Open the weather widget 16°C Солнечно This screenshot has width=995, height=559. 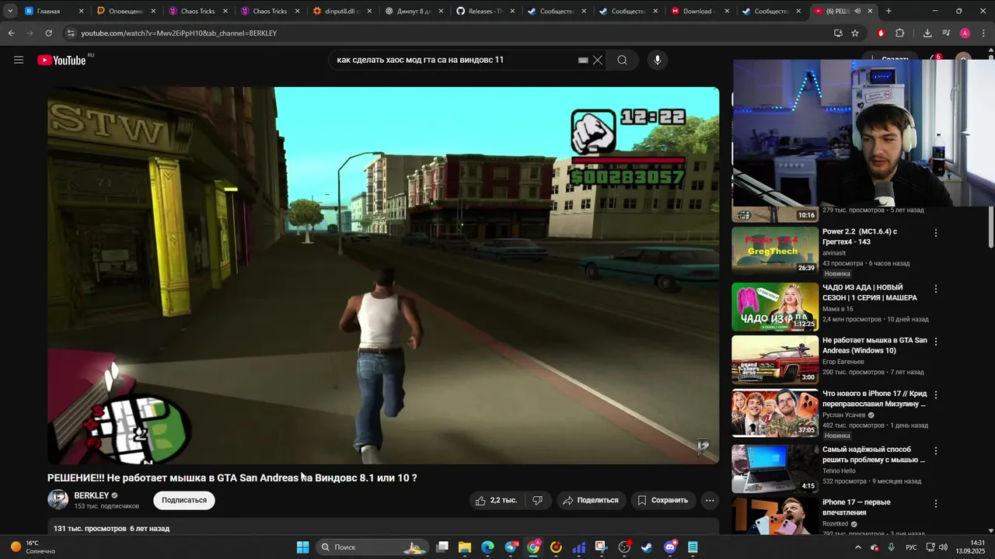pyautogui.click(x=33, y=547)
